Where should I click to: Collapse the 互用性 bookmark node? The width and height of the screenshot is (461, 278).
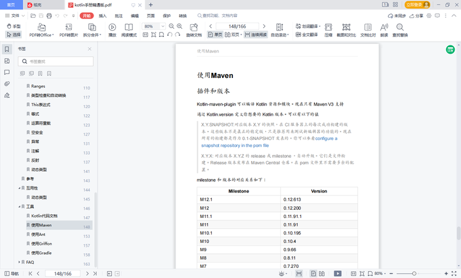pyautogui.click(x=19, y=188)
